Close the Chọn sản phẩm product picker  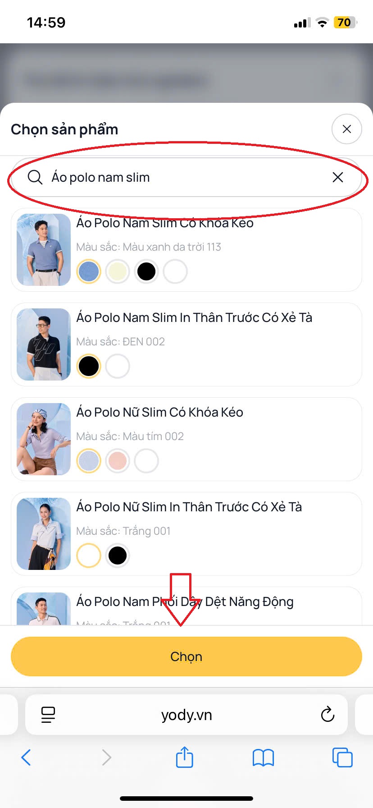pos(346,129)
